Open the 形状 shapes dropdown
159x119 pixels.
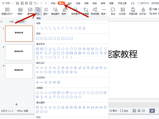[x=38, y=14]
